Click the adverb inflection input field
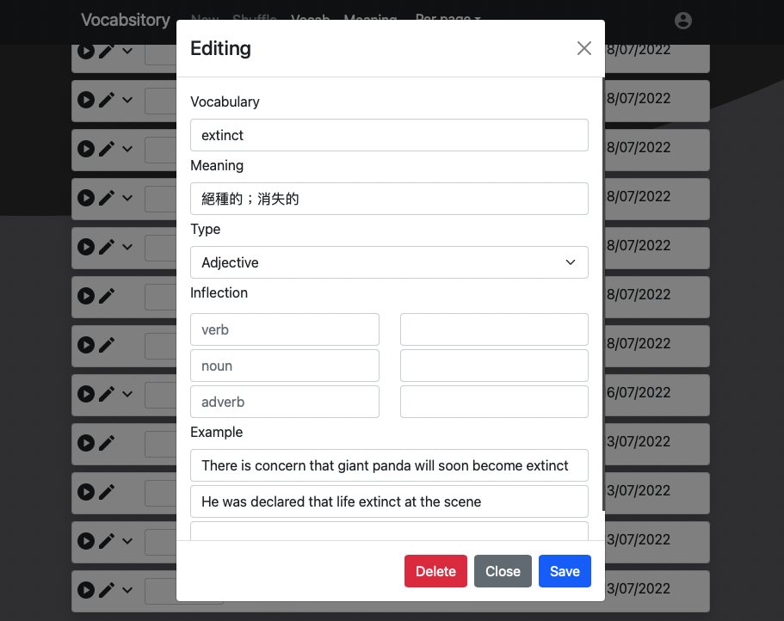 pyautogui.click(x=285, y=402)
